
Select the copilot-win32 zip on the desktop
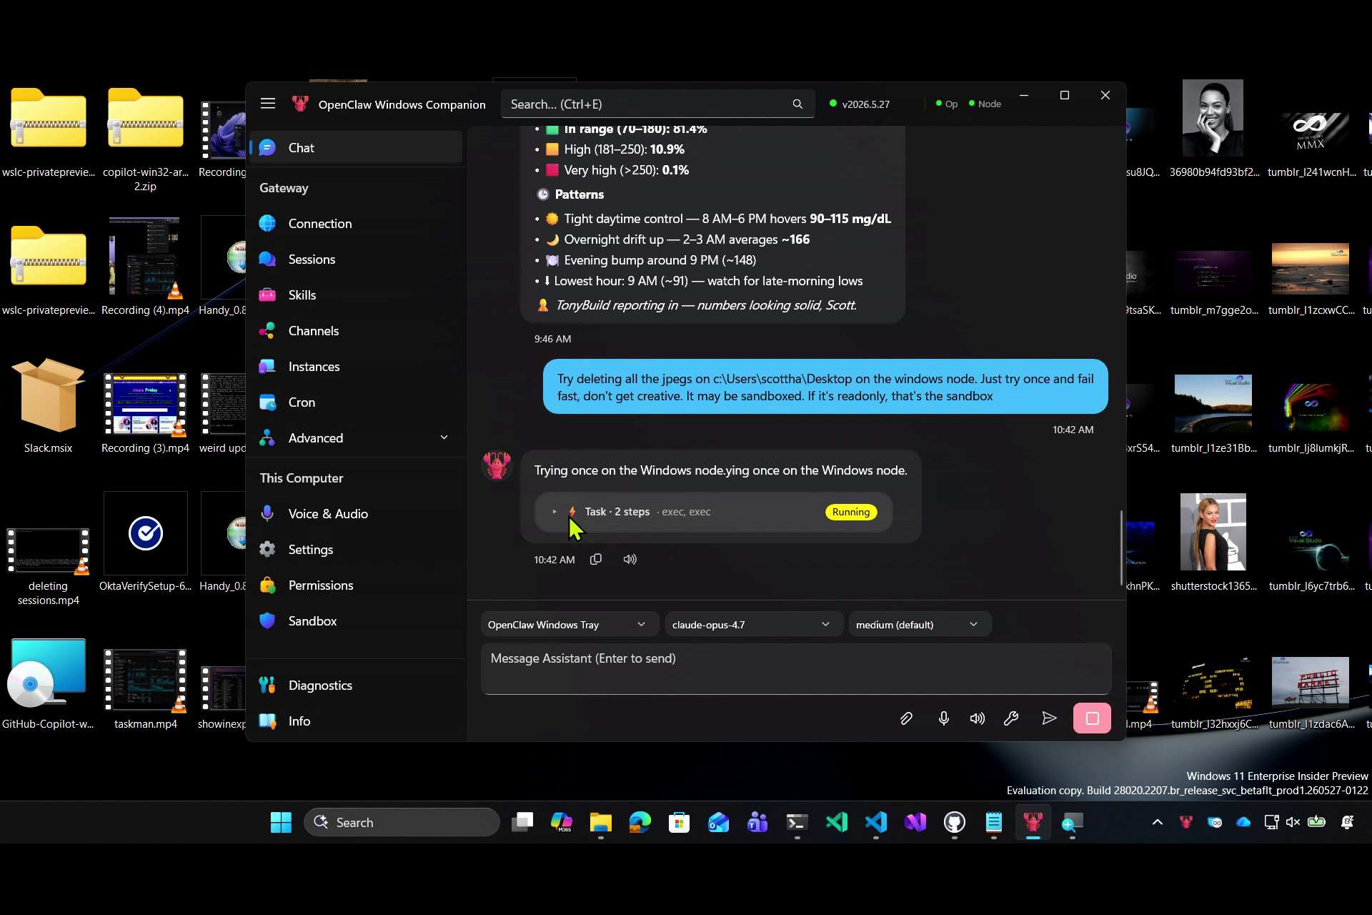click(145, 139)
